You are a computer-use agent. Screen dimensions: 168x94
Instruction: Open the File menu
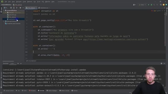(6, 2)
